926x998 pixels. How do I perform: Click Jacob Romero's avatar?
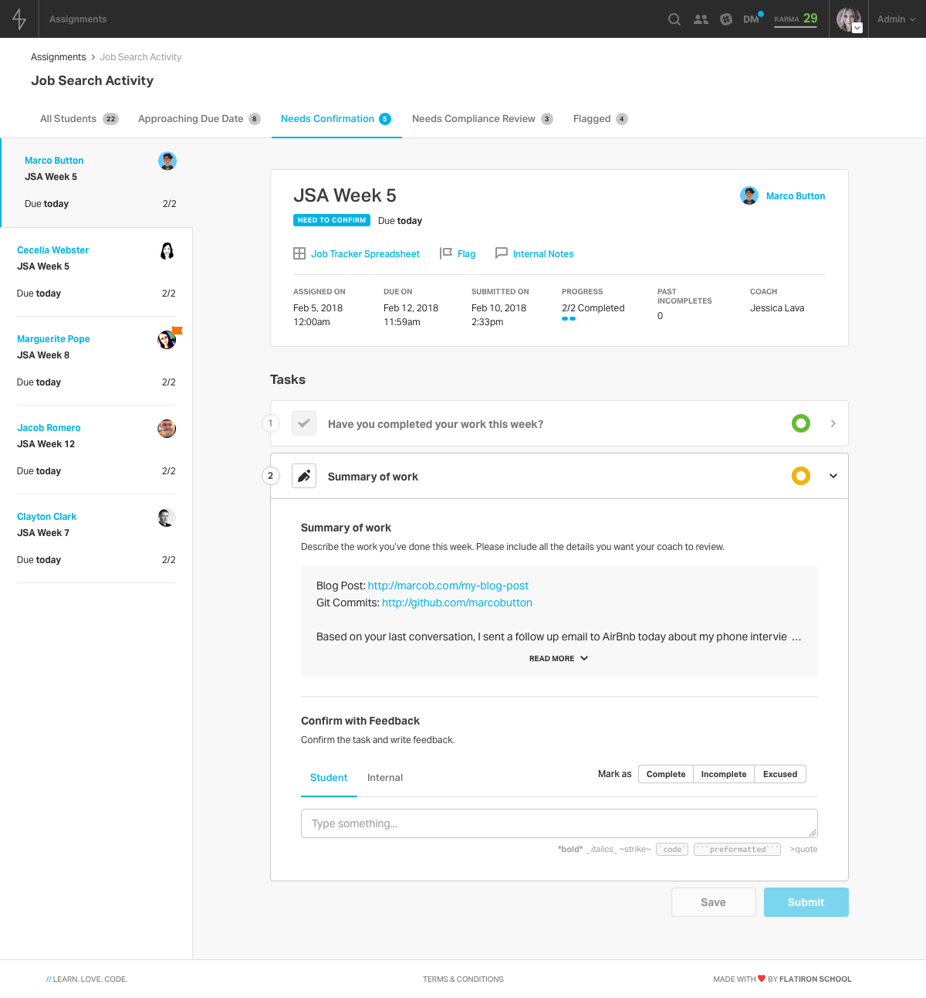167,429
